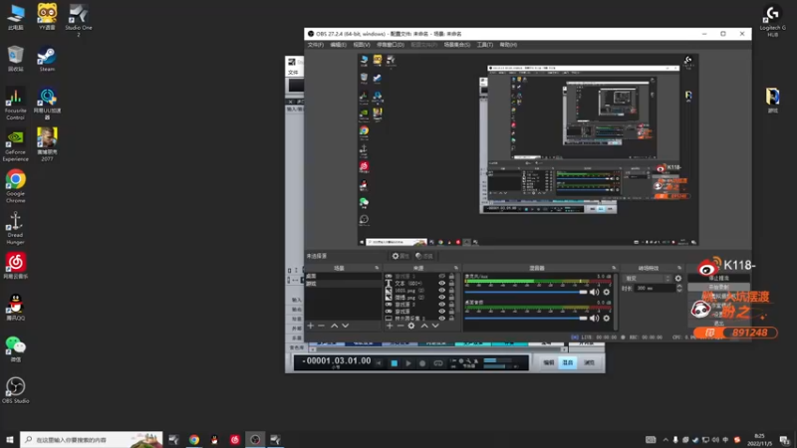Open the 桌面音频 track settings gear in the mixer
Image resolution: width=797 pixels, height=448 pixels.
click(607, 318)
